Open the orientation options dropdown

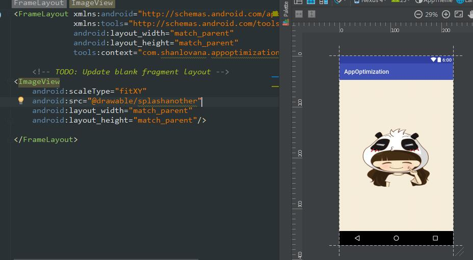339,2
